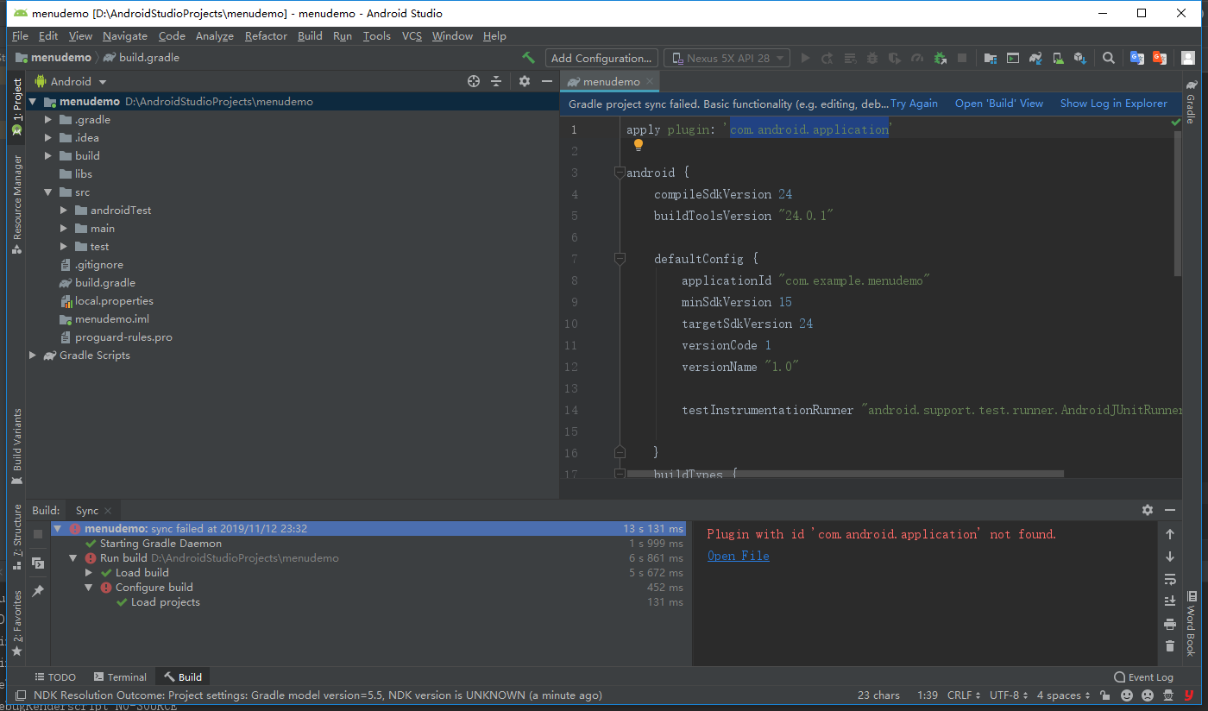Viewport: 1208px width, 711px height.
Task: Click the sad face feedback icon
Action: point(1148,695)
